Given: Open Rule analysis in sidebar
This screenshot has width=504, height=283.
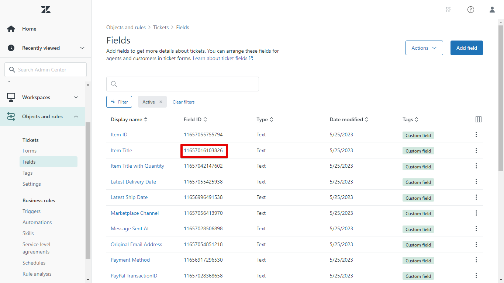Looking at the screenshot, I should pos(37,274).
